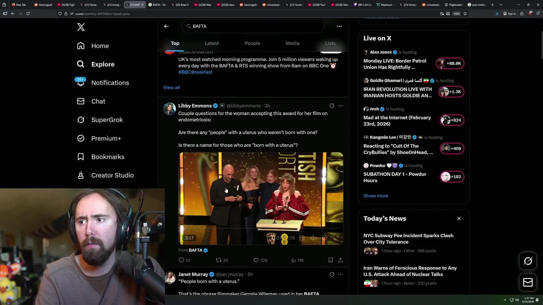The width and height of the screenshot is (543, 305).
Task: Click Show more under Live on X
Action: point(375,196)
